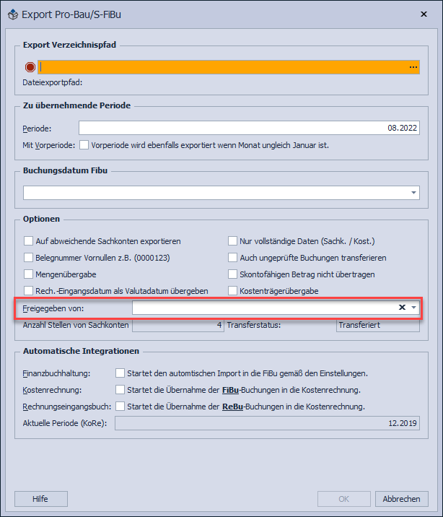Screen dimensions: 443x517
Task: Check Nur vollständige Daten option
Action: tap(233, 241)
